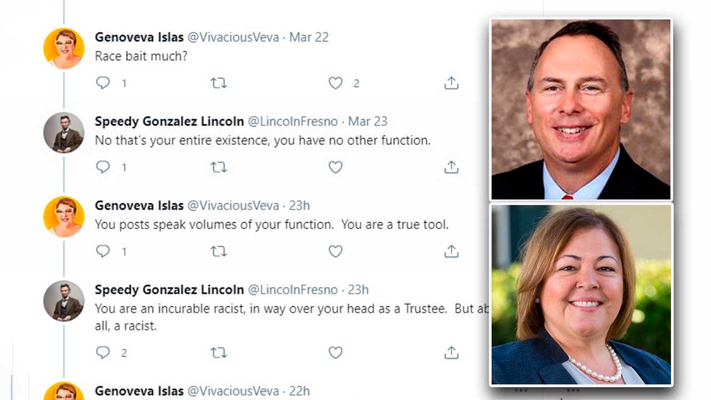Open the @VivaciousVeva handle on Mar 22 tweet
Screen dimensions: 711x400
233,37
